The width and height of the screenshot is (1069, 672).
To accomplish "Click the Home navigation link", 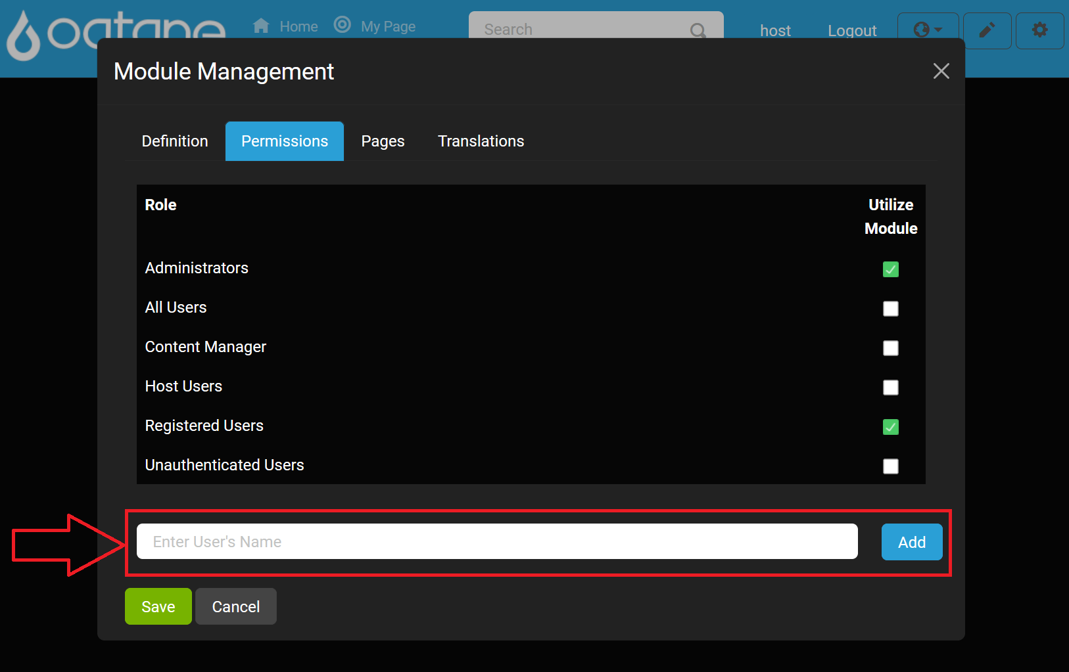I will (298, 27).
